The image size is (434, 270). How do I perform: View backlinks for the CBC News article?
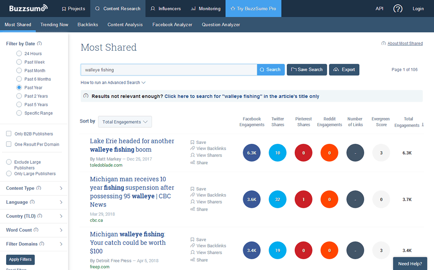[208, 195]
